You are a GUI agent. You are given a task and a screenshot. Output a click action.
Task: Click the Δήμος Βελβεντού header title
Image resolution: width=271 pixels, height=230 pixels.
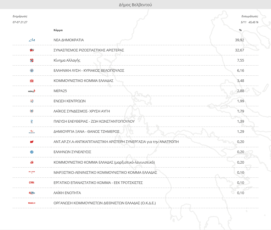point(135,5)
